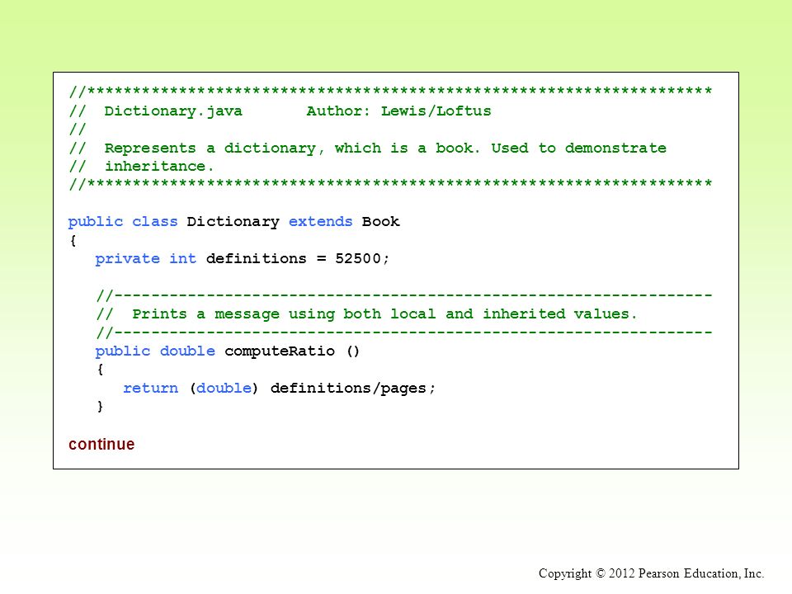Click 'public double' before computeRatio

click(x=155, y=351)
